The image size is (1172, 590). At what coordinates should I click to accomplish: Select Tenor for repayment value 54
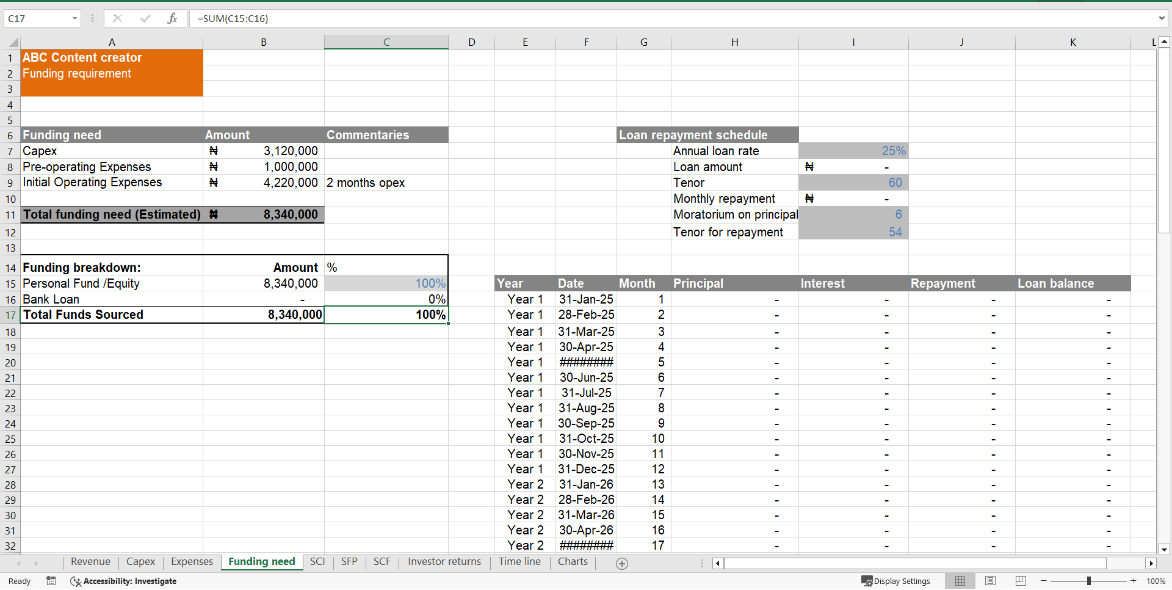pyautogui.click(x=853, y=232)
